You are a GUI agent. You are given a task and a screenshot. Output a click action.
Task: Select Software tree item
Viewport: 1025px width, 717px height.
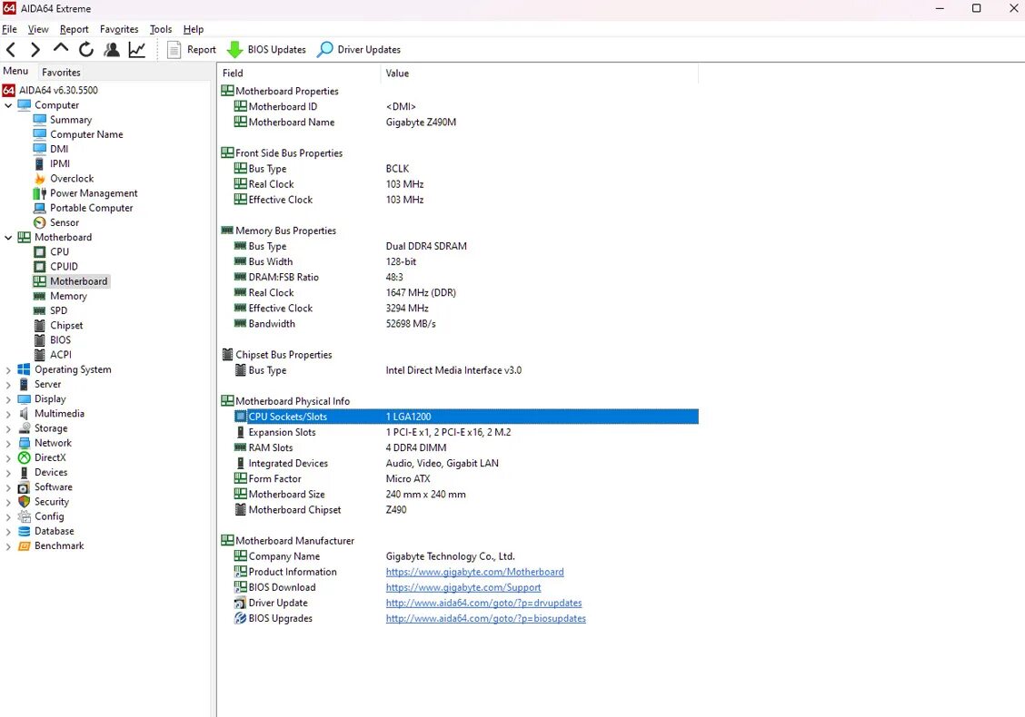coord(54,487)
